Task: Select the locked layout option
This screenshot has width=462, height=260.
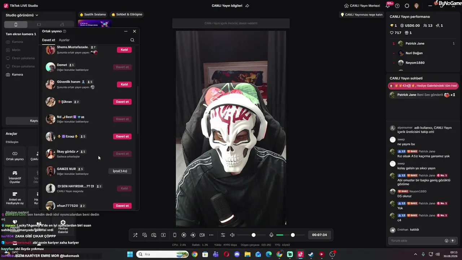Action: pos(62,25)
